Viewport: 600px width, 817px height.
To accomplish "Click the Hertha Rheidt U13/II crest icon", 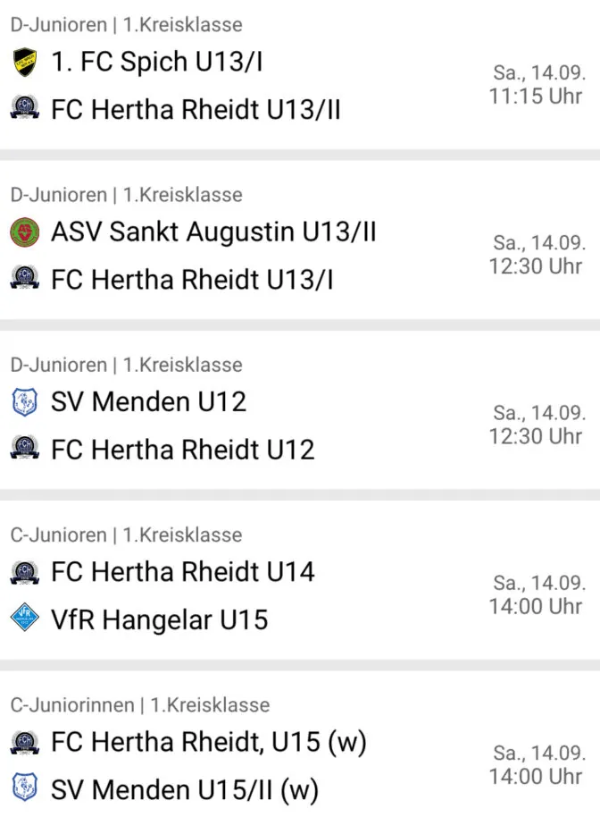I will pos(24,108).
